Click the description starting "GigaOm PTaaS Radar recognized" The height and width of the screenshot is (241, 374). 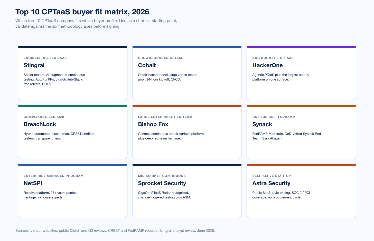(164, 195)
